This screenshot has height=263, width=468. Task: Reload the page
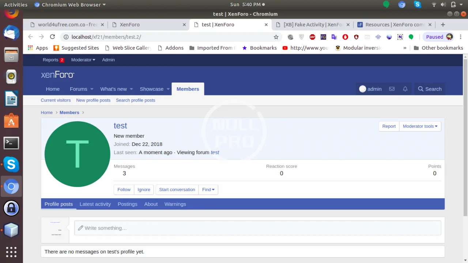tap(52, 37)
